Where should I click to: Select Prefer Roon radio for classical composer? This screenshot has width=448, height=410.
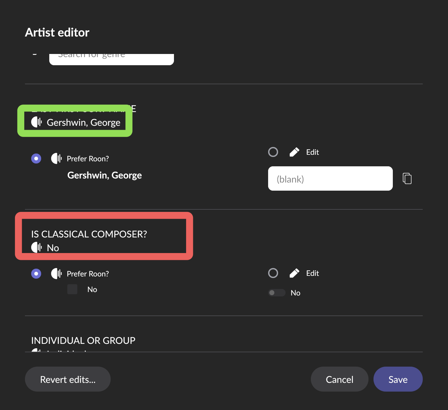pos(36,274)
